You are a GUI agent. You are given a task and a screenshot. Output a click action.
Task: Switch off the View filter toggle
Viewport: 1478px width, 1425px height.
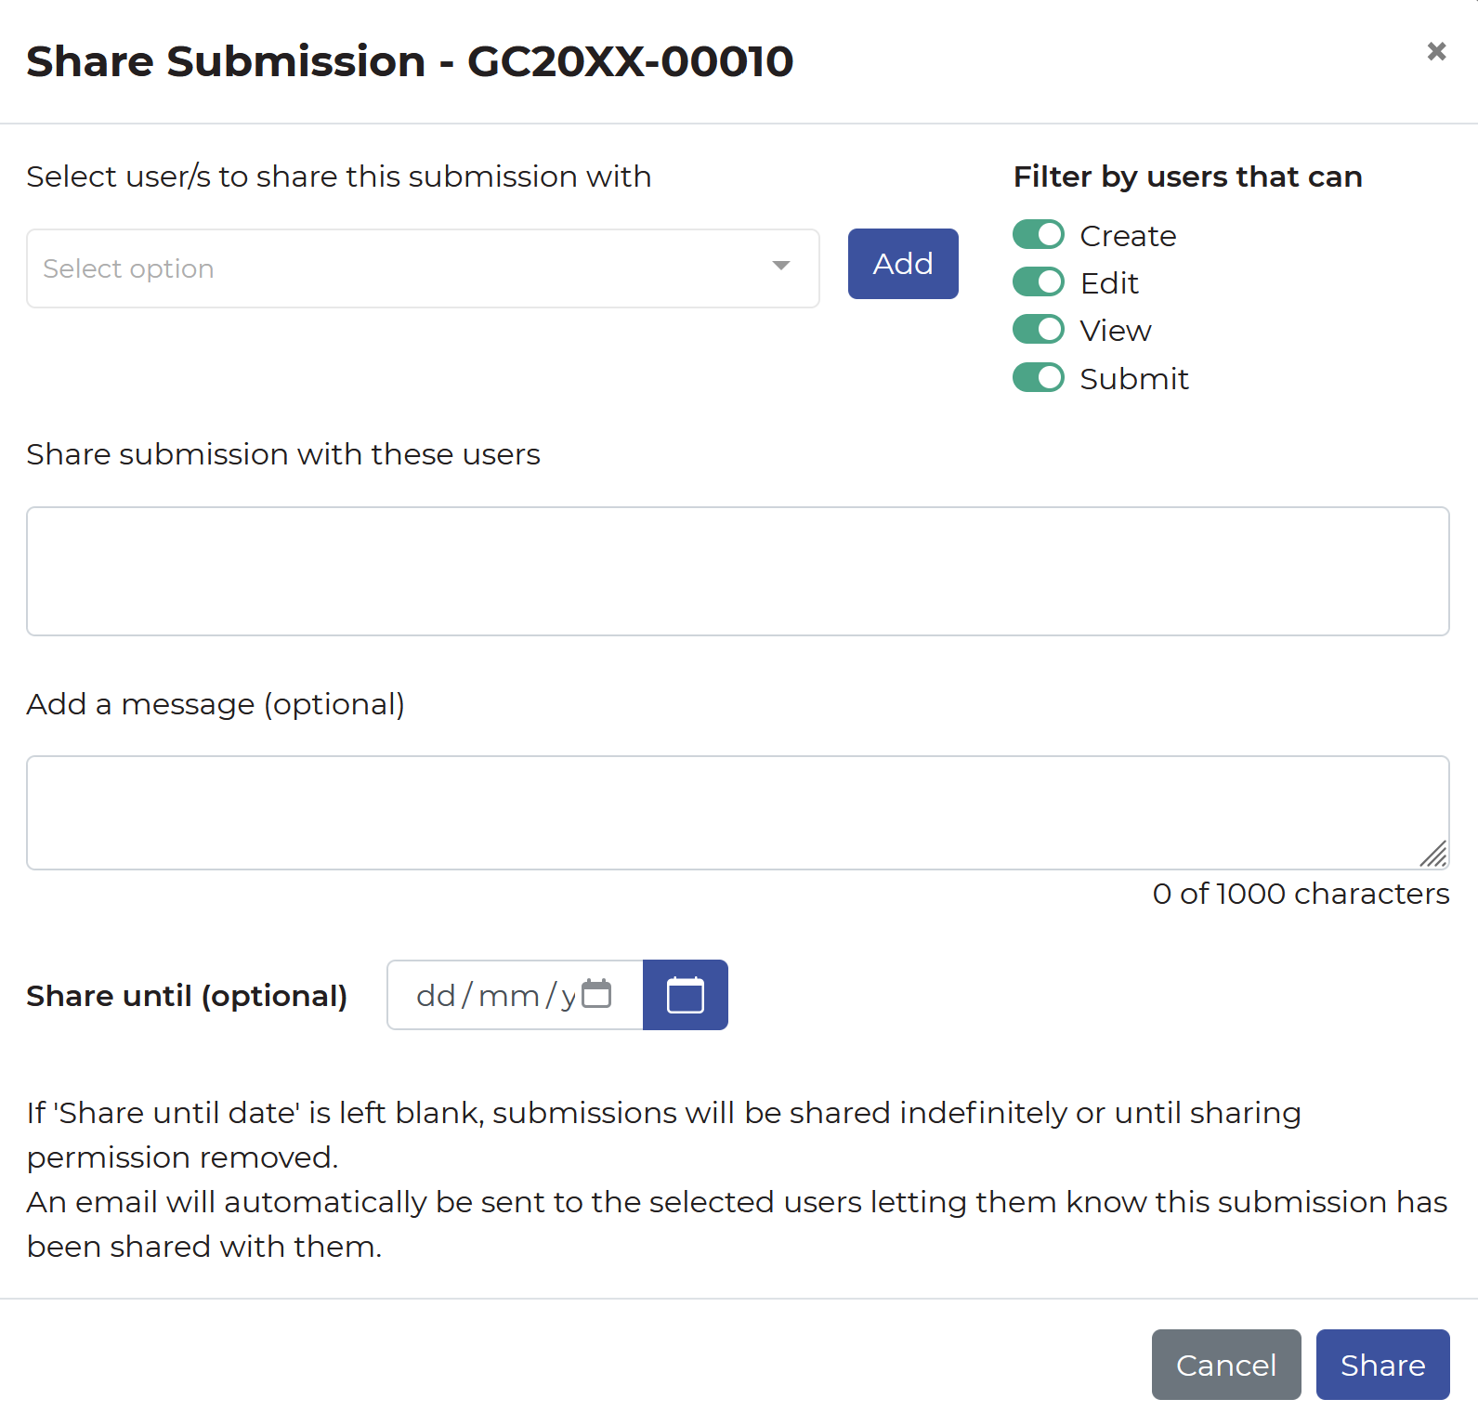click(1038, 329)
